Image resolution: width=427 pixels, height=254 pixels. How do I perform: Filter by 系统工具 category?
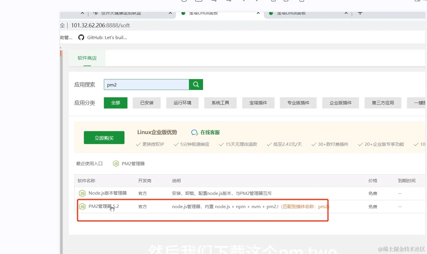(220, 103)
